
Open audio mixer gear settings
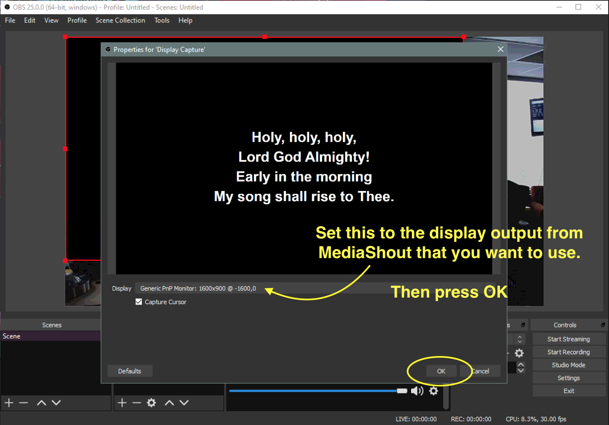point(434,391)
